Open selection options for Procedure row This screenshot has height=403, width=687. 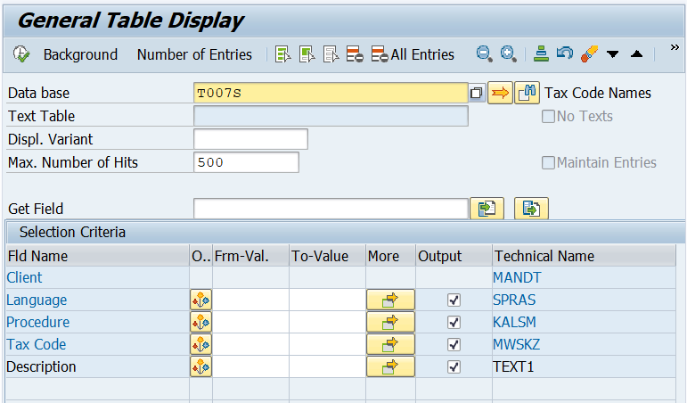click(200, 323)
